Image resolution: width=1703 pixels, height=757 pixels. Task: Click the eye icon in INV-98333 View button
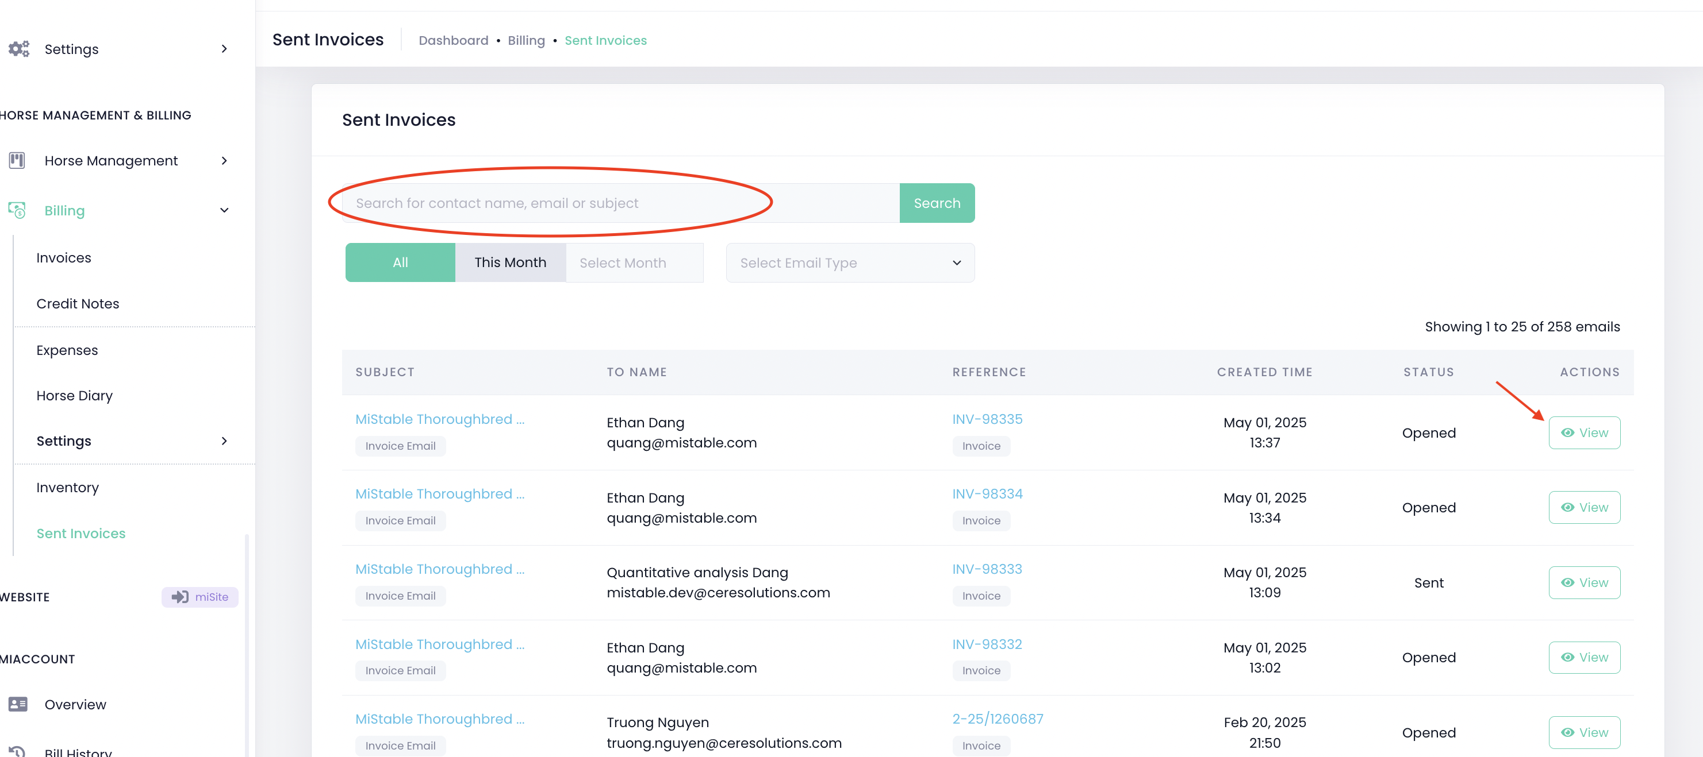pyautogui.click(x=1567, y=582)
